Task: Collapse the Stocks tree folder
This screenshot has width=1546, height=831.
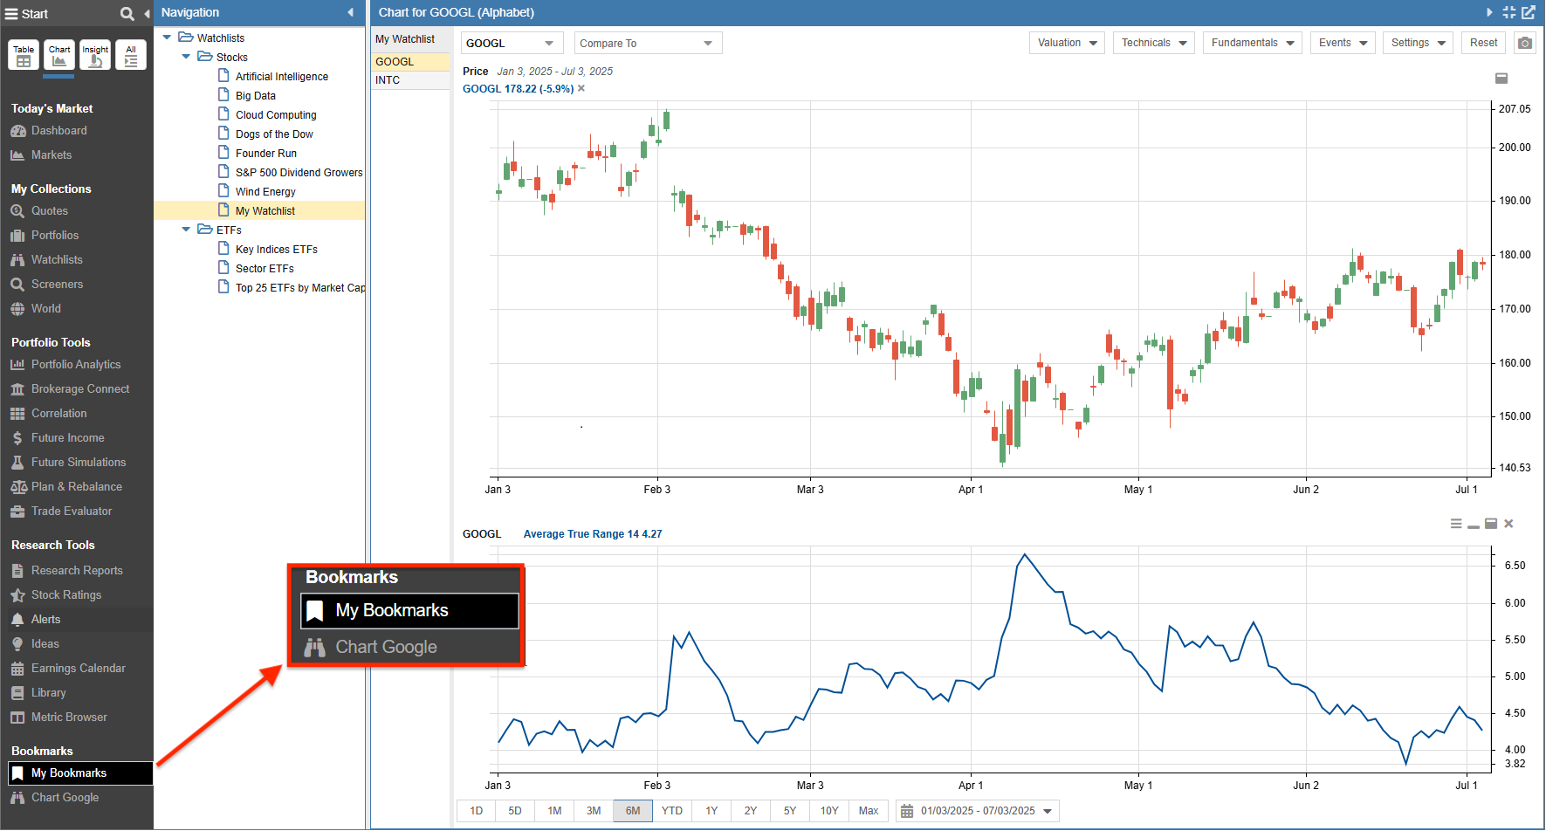Action: (x=186, y=57)
